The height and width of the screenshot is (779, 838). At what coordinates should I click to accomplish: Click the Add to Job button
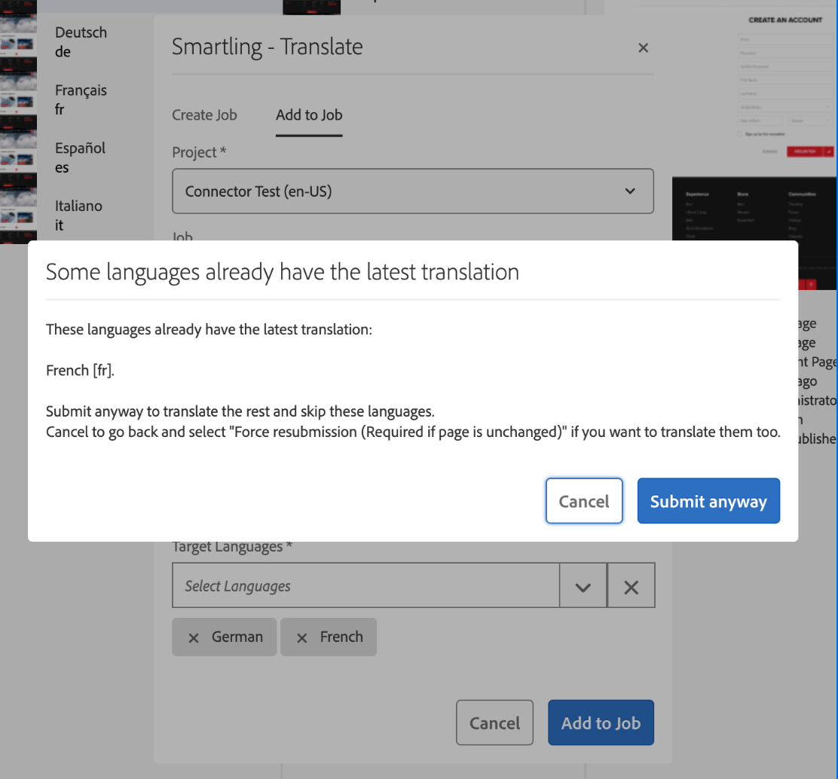[601, 722]
